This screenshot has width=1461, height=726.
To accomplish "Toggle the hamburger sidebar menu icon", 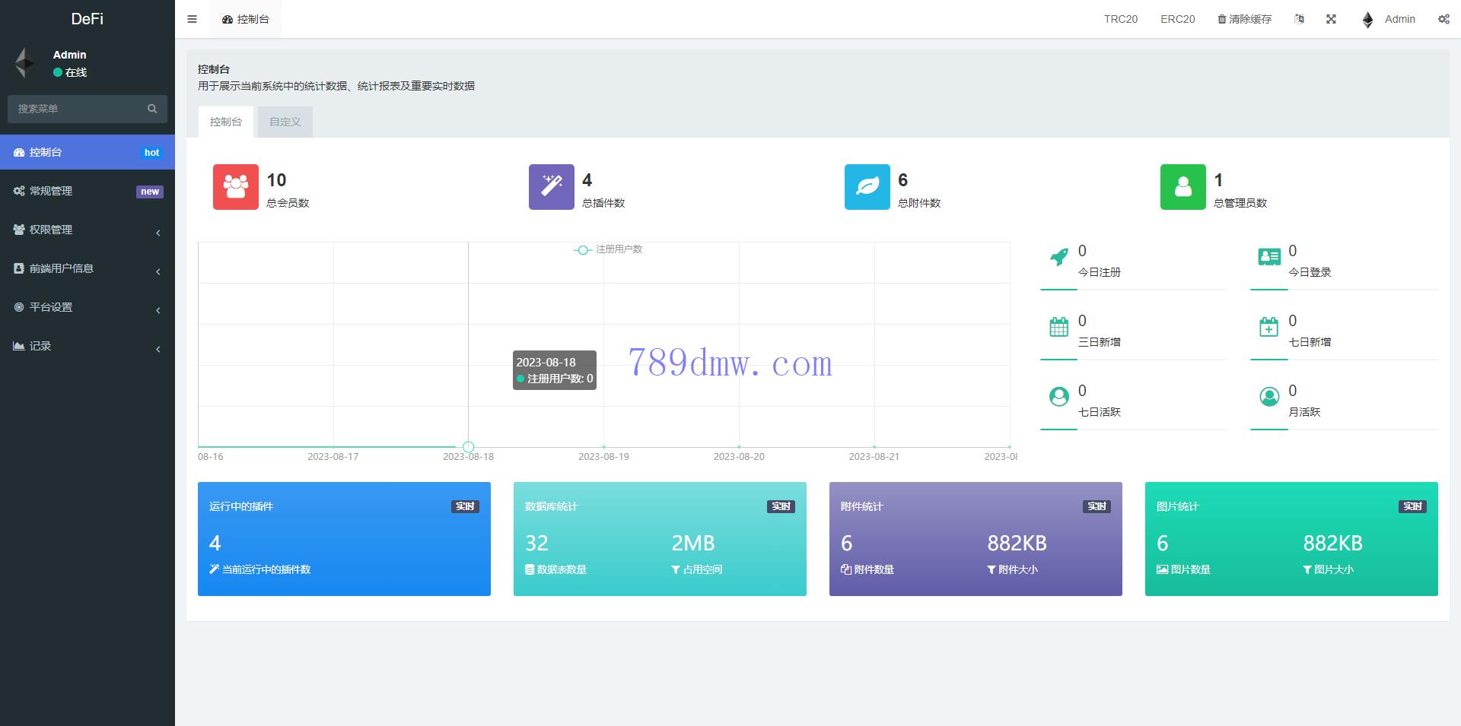I will pos(192,19).
